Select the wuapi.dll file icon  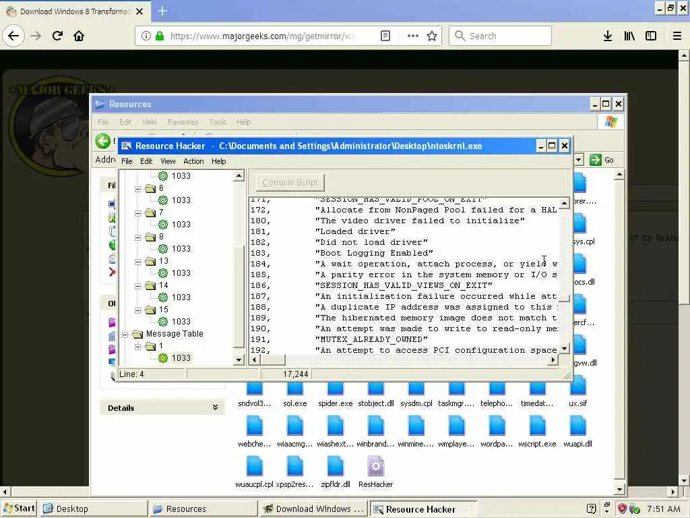(x=577, y=426)
